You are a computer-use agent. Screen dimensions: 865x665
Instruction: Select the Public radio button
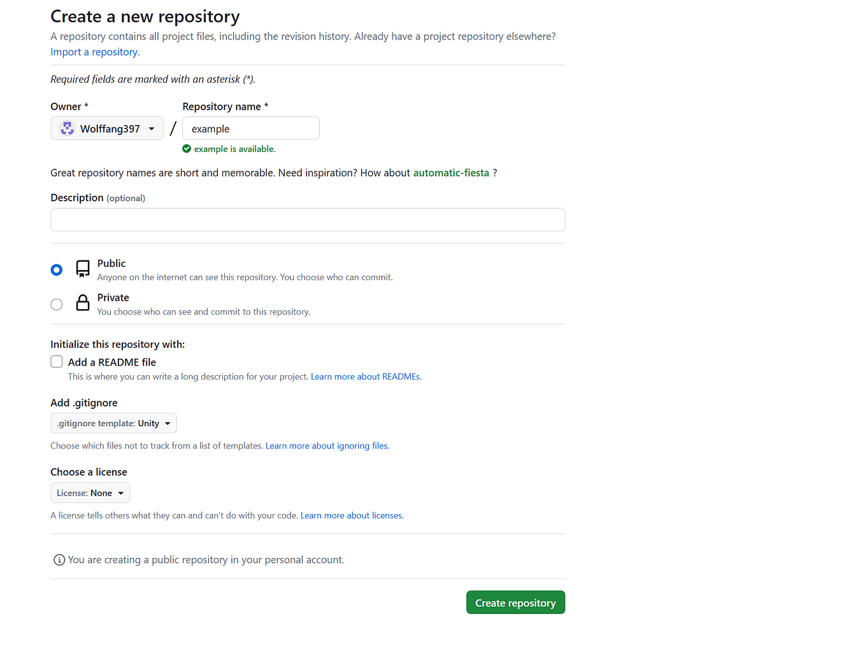(57, 270)
